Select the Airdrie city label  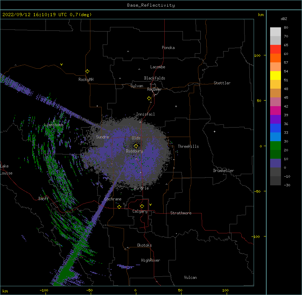pos(142,188)
